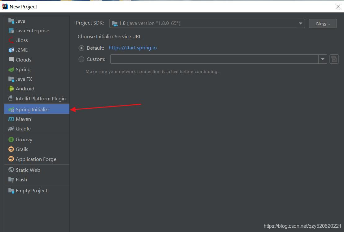344x232 pixels.
Task: Open the https://start.spring.io link
Action: [x=133, y=48]
